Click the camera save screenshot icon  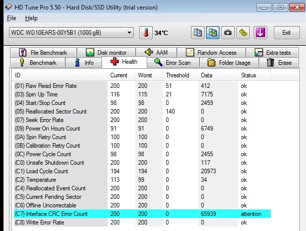pyautogui.click(x=228, y=33)
